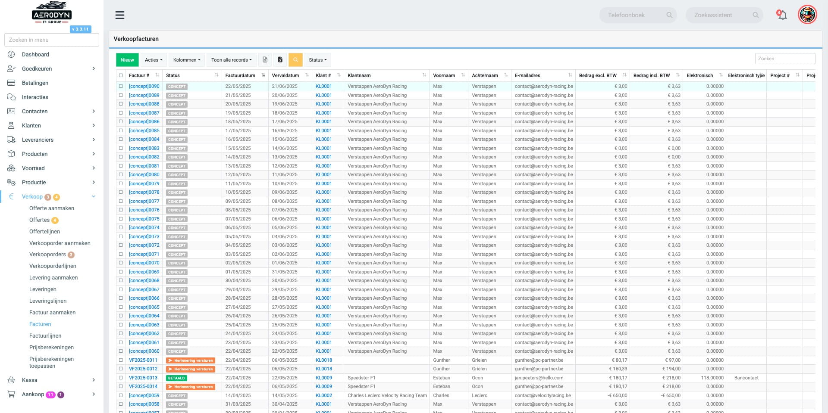The height and width of the screenshot is (413, 828).
Task: Open invoice link [concept]0089
Action: click(144, 95)
